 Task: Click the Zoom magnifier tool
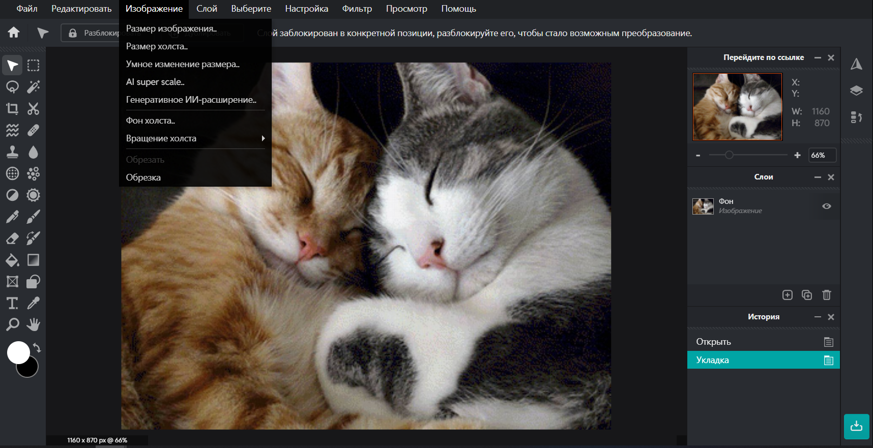(12, 324)
